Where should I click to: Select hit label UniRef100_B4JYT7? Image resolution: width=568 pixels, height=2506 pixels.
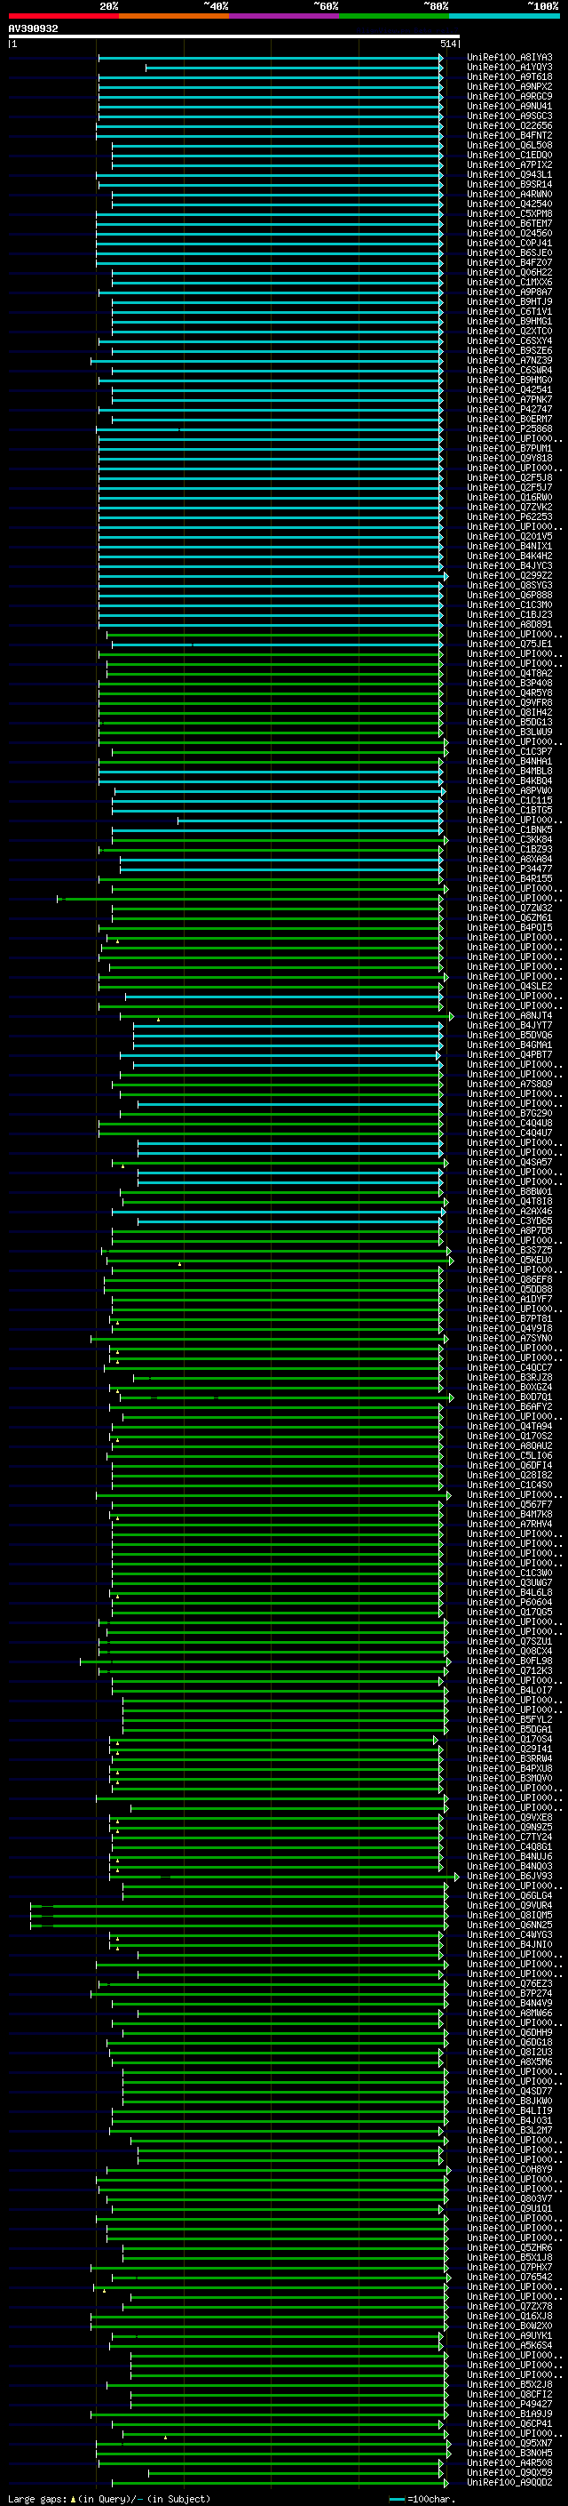509,1025
